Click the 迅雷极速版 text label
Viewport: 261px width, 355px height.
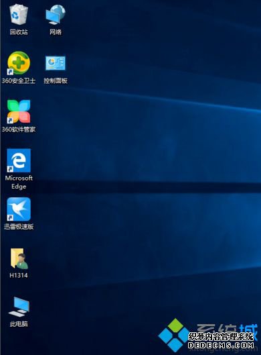pos(19,227)
